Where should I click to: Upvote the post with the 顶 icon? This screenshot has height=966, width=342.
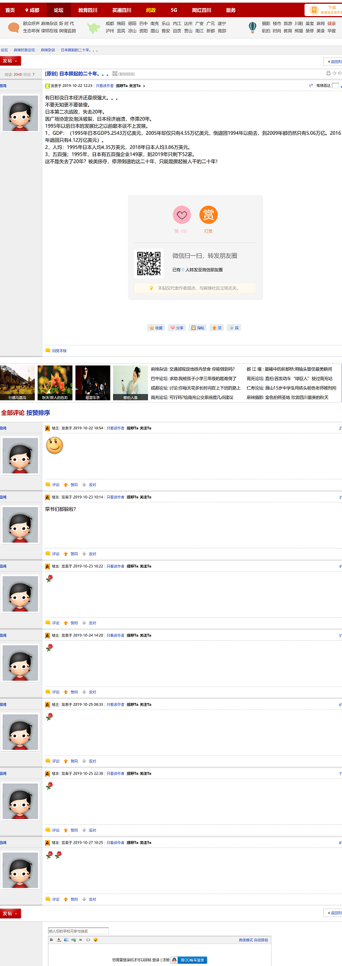pos(217,327)
